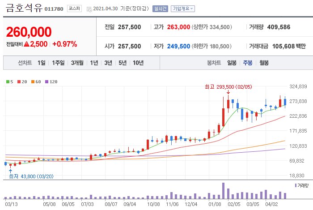Click the 거래대금 value 105,608 백만

289,46
